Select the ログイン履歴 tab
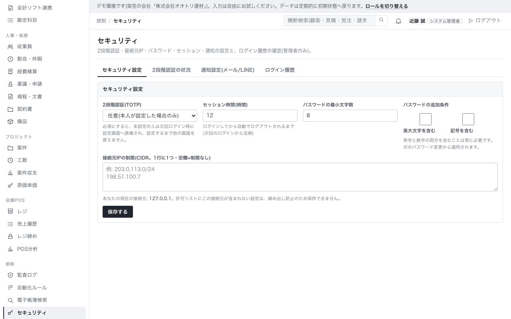Viewport: 511px width, 319px height. pyautogui.click(x=280, y=70)
